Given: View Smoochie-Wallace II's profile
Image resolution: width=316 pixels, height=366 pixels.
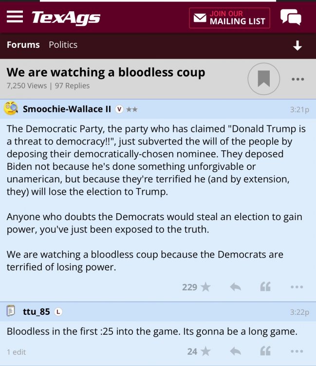Looking at the screenshot, I should tap(67, 109).
